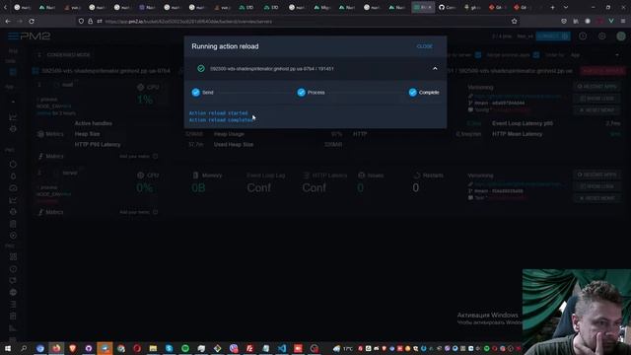Click the browser address bar
Image resolution: width=631 pixels, height=355 pixels.
point(298,22)
